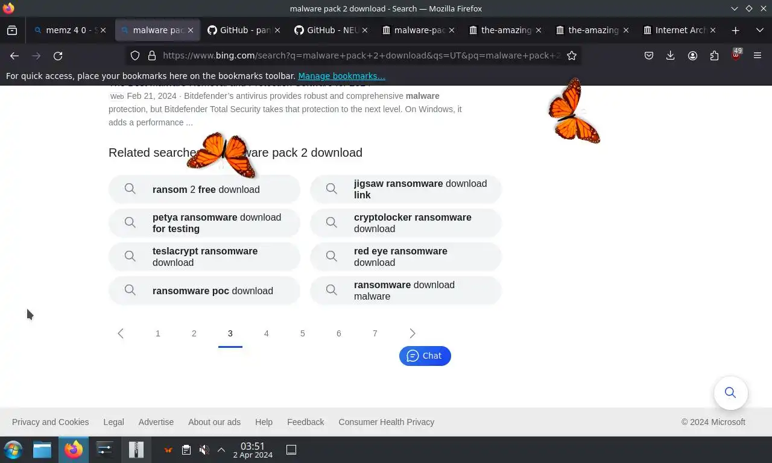Open Save to Pocket icon
This screenshot has width=772, height=463.
pyautogui.click(x=649, y=55)
